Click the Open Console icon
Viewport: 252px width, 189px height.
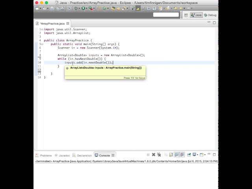click(x=202, y=155)
